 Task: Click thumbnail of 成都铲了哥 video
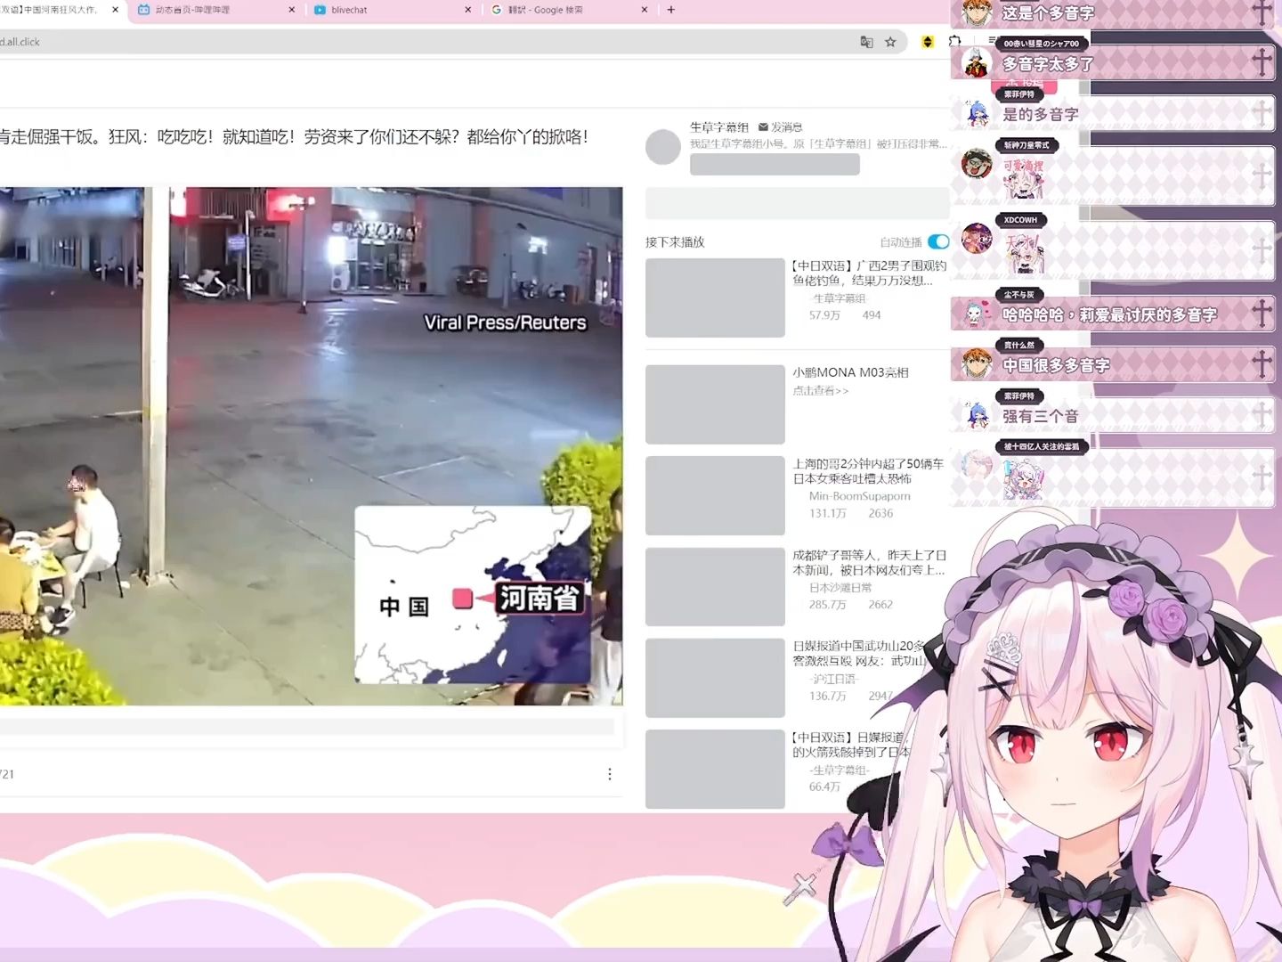(x=715, y=587)
